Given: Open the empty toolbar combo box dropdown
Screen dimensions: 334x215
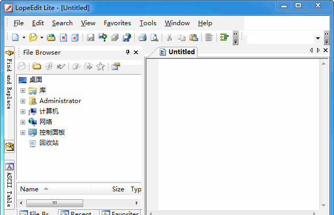Looking at the screenshot, I should pos(318,38).
